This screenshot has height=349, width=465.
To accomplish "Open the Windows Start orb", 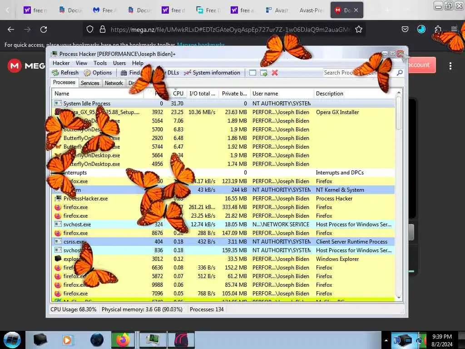I will [12, 340].
